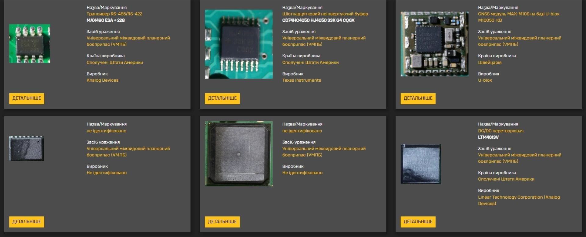586x237 pixels.
Task: Click the large unidentified square chip image
Action: (x=239, y=154)
